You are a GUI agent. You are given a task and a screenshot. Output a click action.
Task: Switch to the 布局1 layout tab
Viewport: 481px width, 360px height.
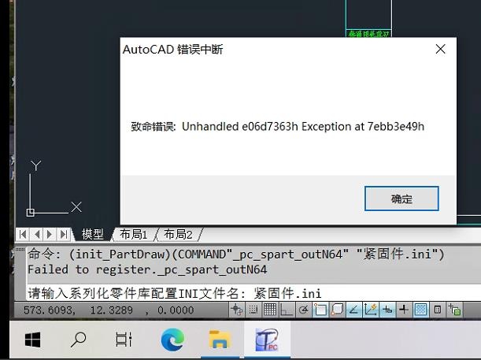(x=134, y=235)
